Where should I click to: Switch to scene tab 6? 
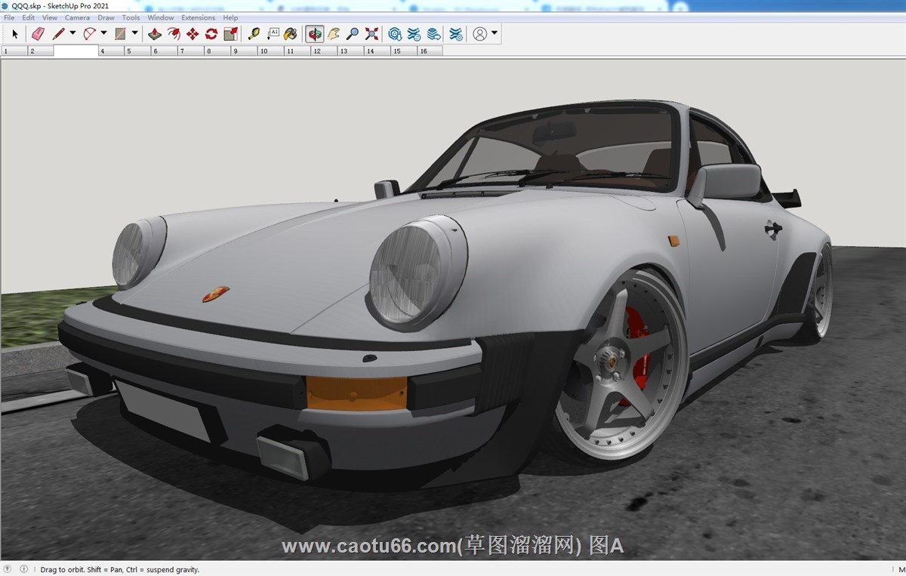164,51
